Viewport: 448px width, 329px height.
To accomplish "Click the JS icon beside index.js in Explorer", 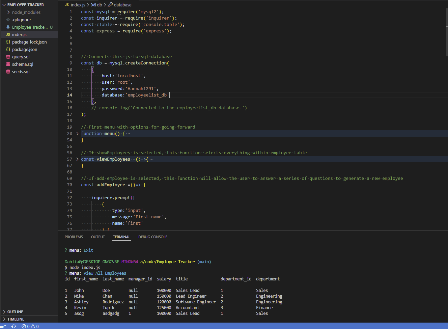I will pos(7,34).
